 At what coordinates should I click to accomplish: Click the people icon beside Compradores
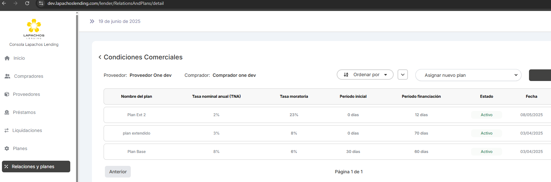(x=7, y=76)
